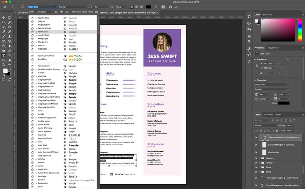The width and height of the screenshot is (305, 189).
Task: Select the Eyedropper tool
Action: point(4,31)
